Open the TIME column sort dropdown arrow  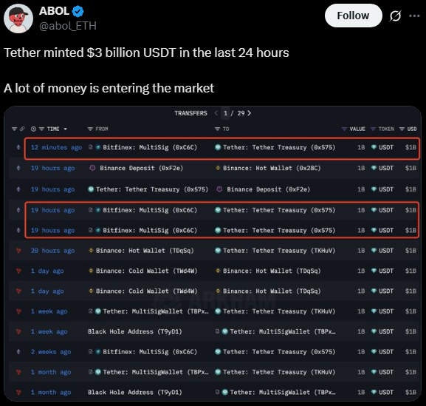click(x=65, y=129)
